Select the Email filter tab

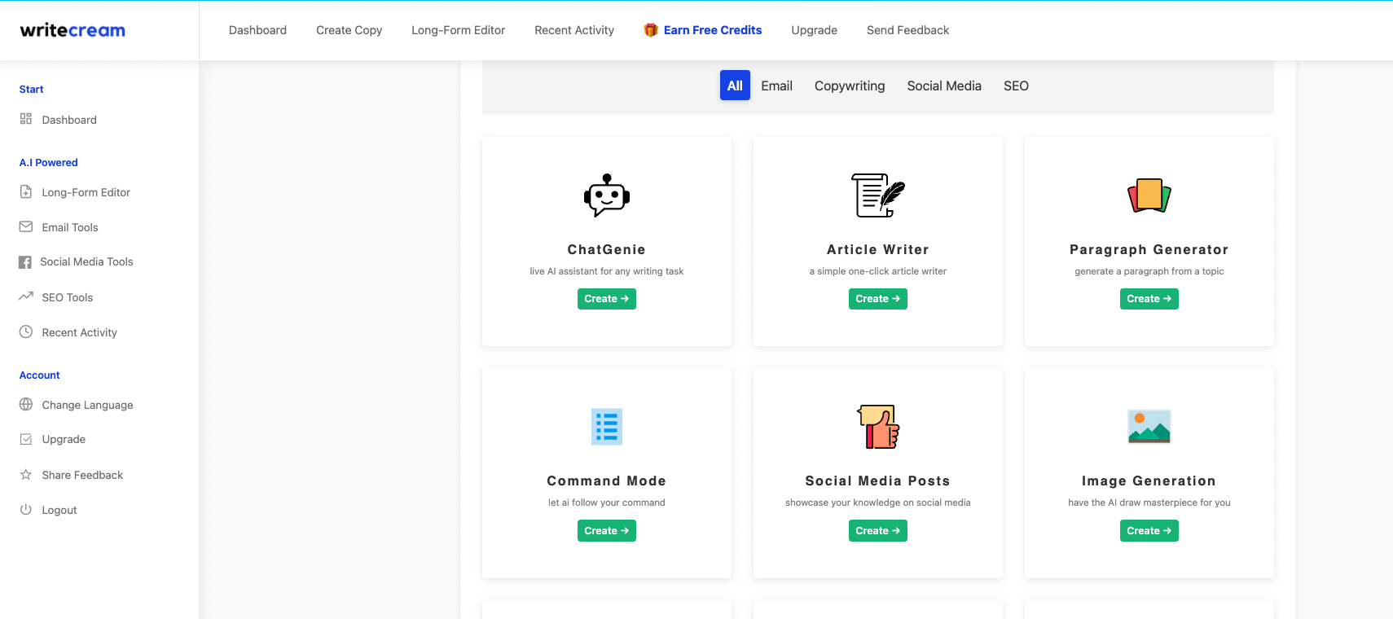pyautogui.click(x=776, y=86)
